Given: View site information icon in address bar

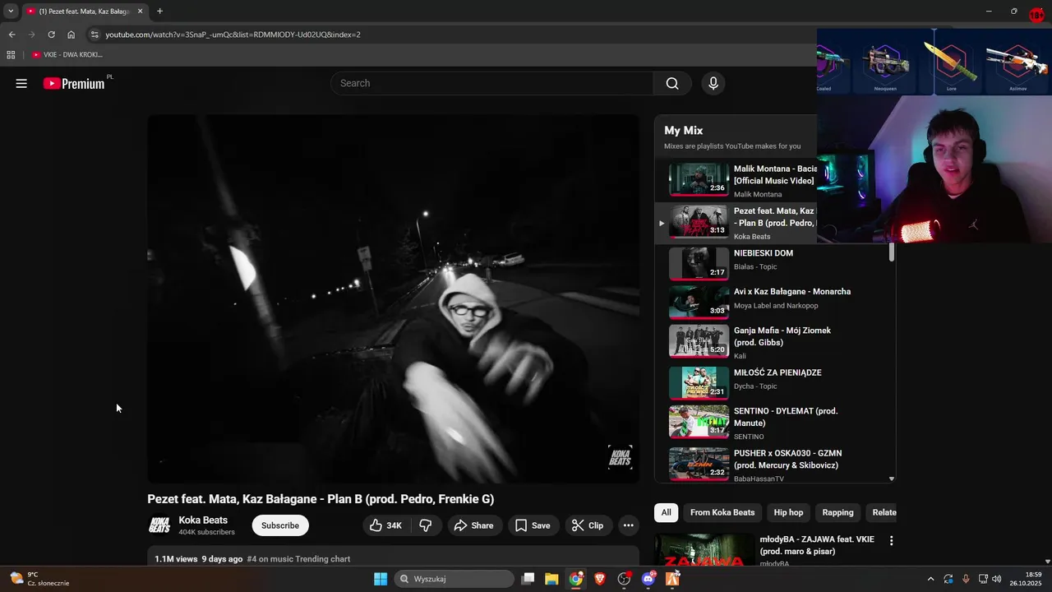Looking at the screenshot, I should [95, 35].
